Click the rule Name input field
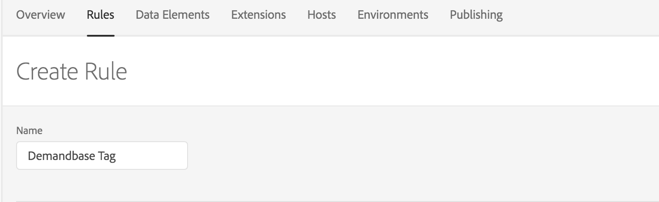The width and height of the screenshot is (659, 202). (102, 156)
